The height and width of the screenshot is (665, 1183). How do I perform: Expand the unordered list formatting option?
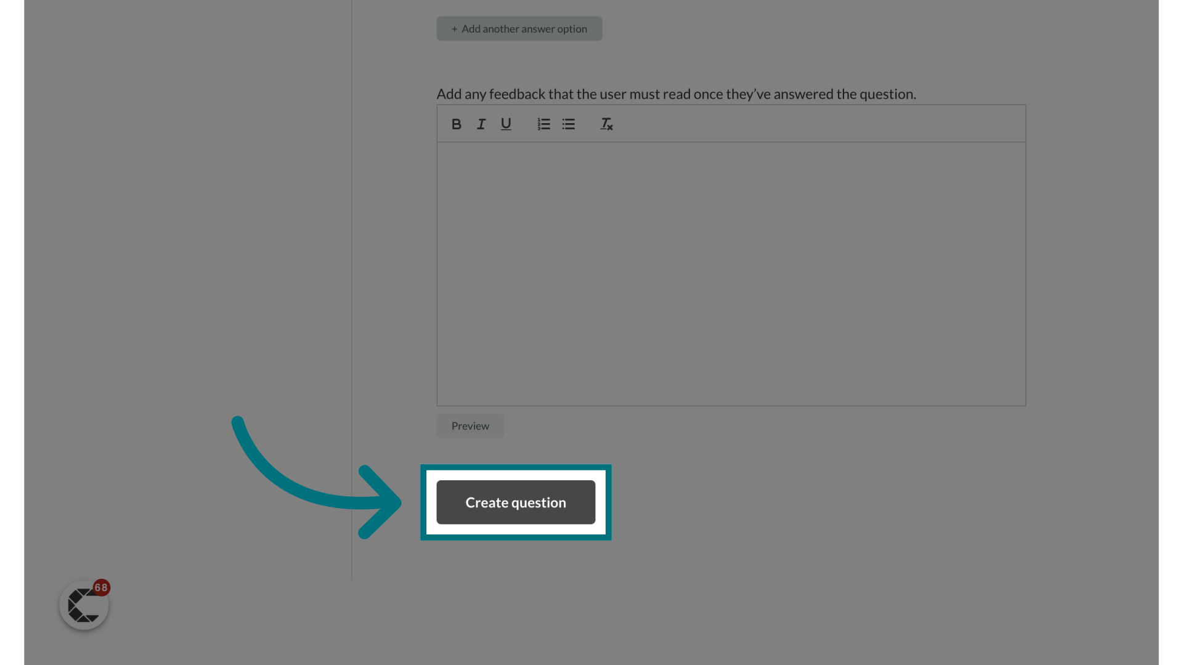click(569, 124)
